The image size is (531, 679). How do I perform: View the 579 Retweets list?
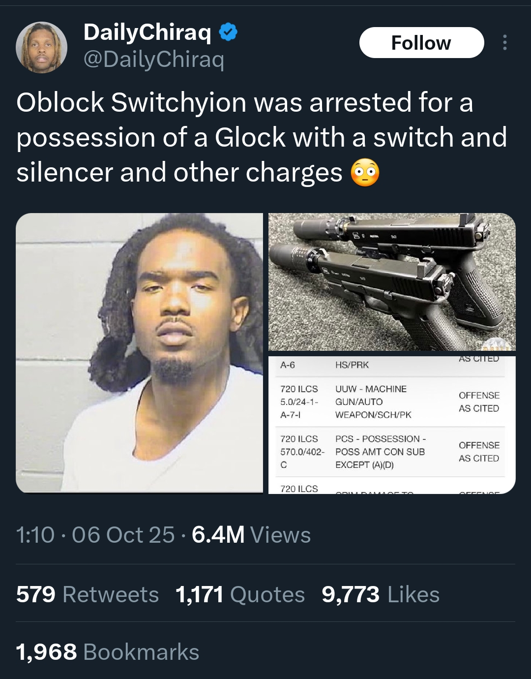coord(88,594)
